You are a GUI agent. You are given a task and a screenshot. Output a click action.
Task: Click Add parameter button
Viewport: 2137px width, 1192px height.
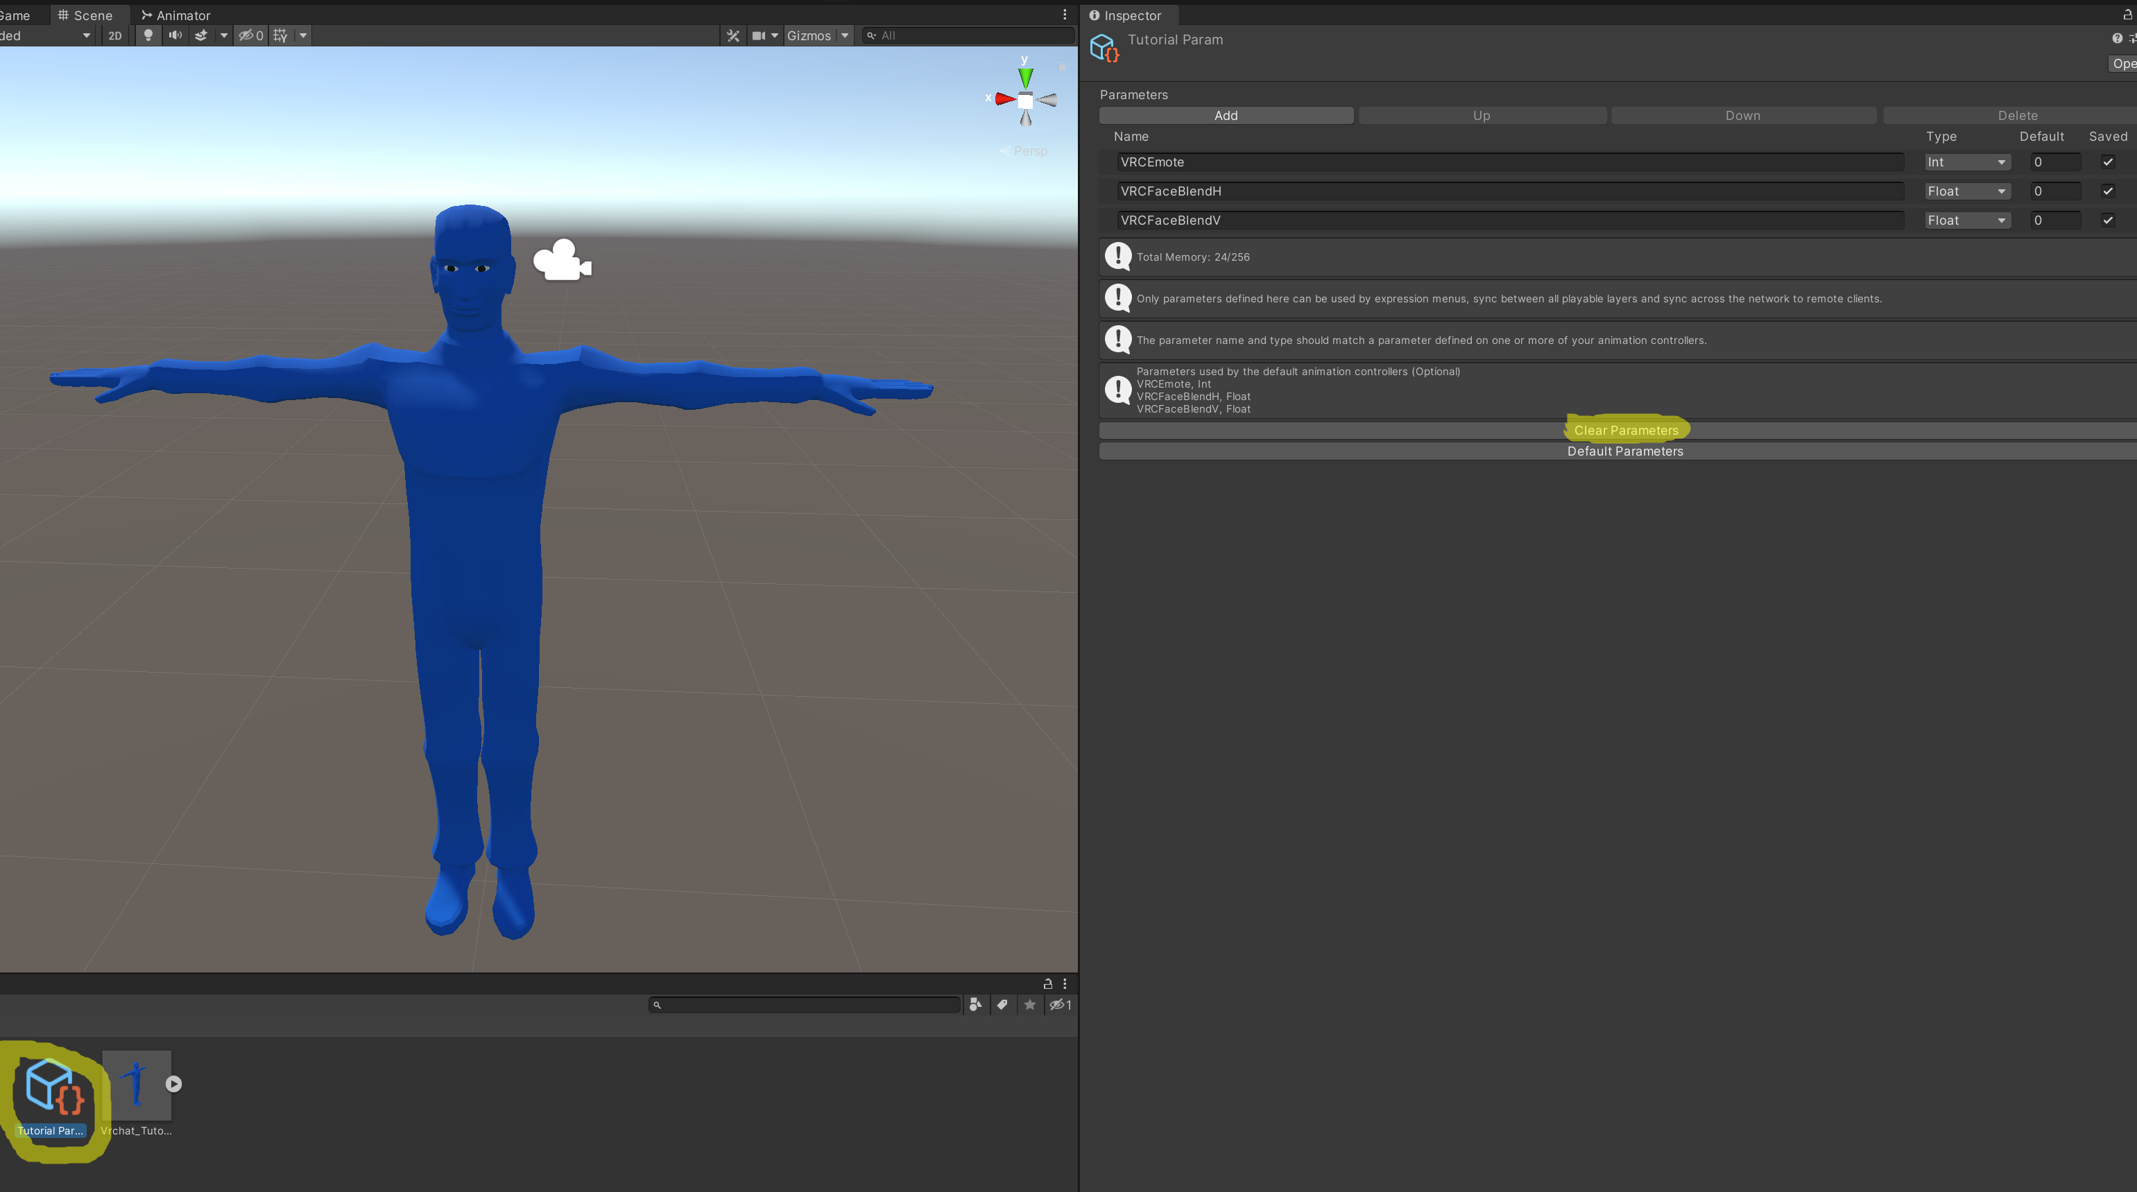point(1226,115)
